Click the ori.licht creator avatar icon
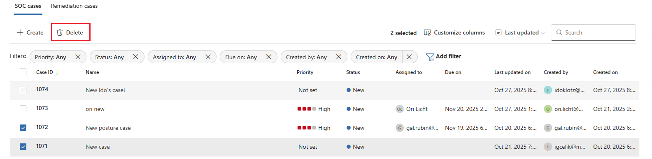The image size is (652, 159). [548, 109]
